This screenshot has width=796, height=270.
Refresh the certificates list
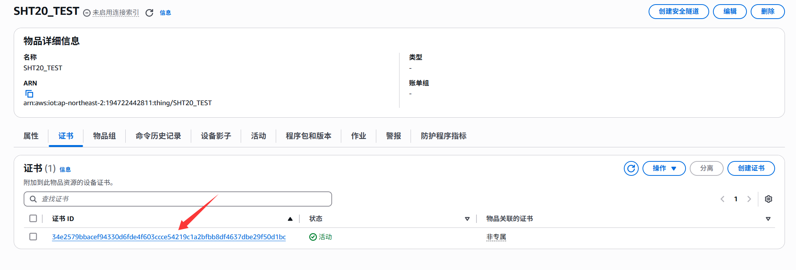[631, 168]
